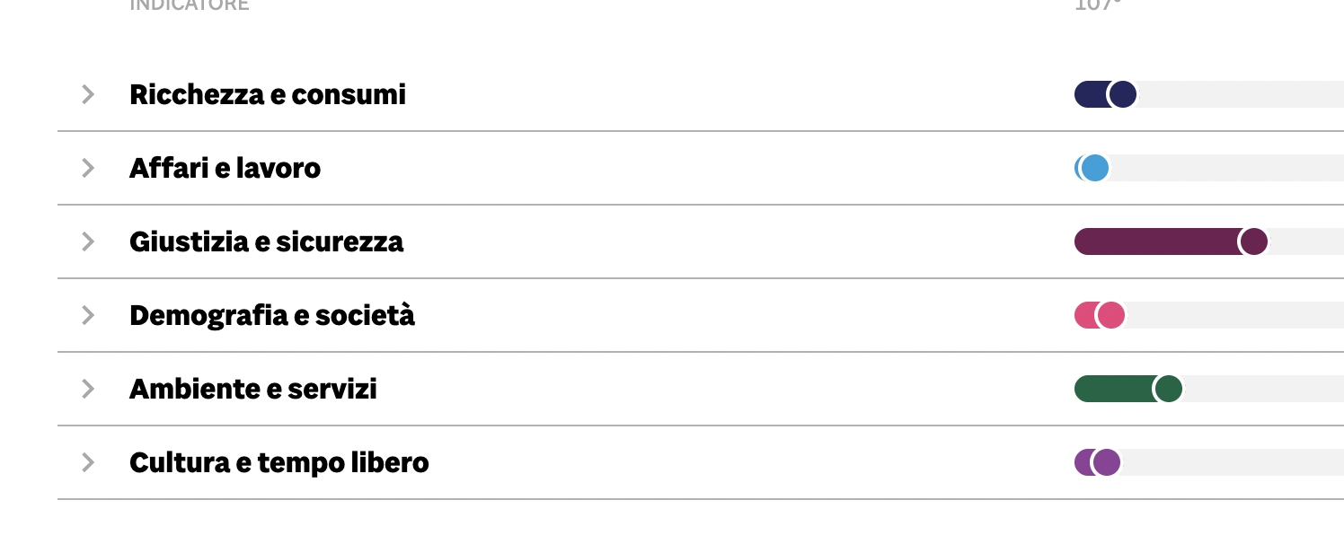Screen dimensions: 1344x544
Task: Click the Demografia e società title
Action: tap(272, 315)
